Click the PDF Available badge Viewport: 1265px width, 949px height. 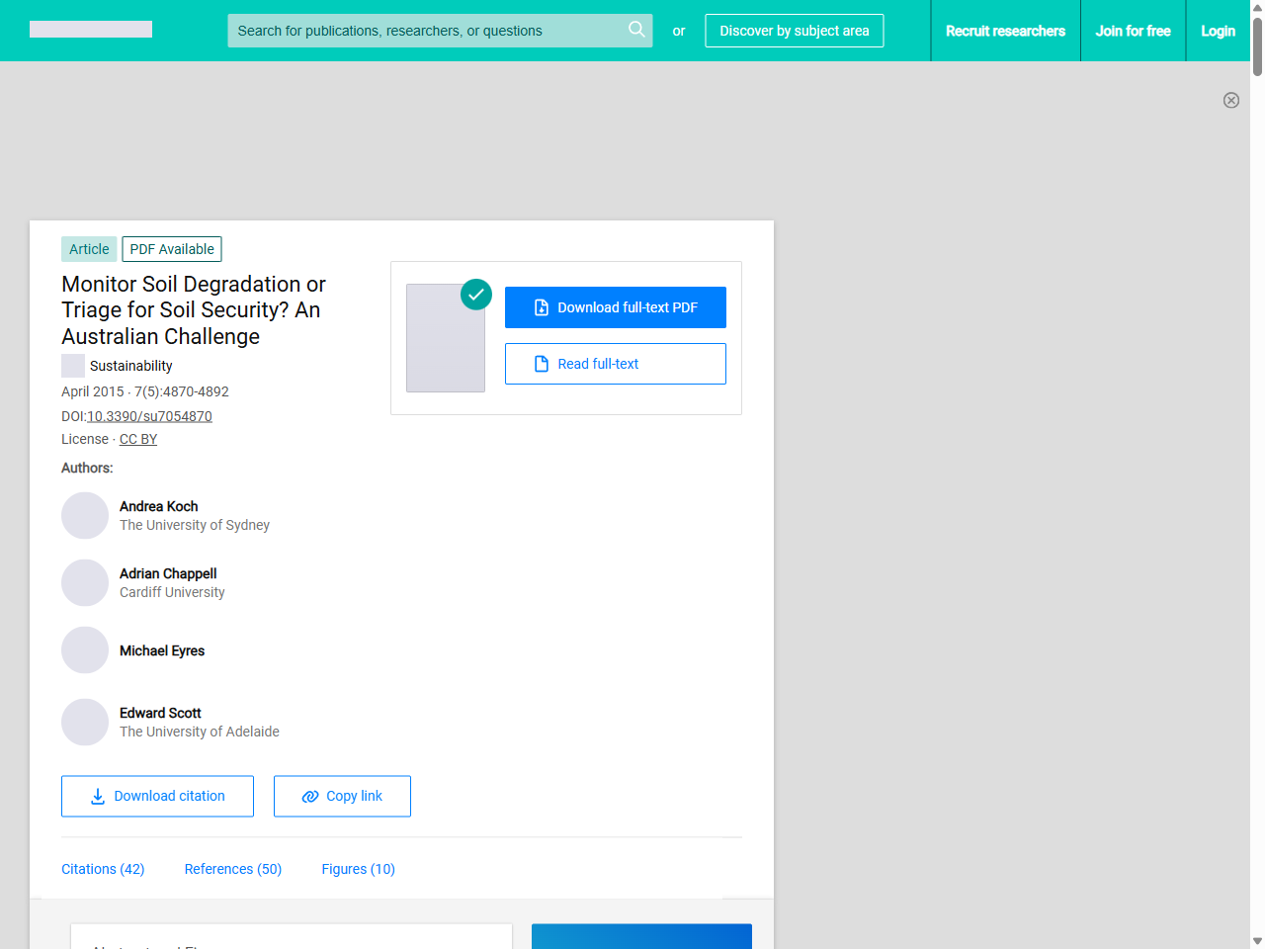[x=172, y=249]
